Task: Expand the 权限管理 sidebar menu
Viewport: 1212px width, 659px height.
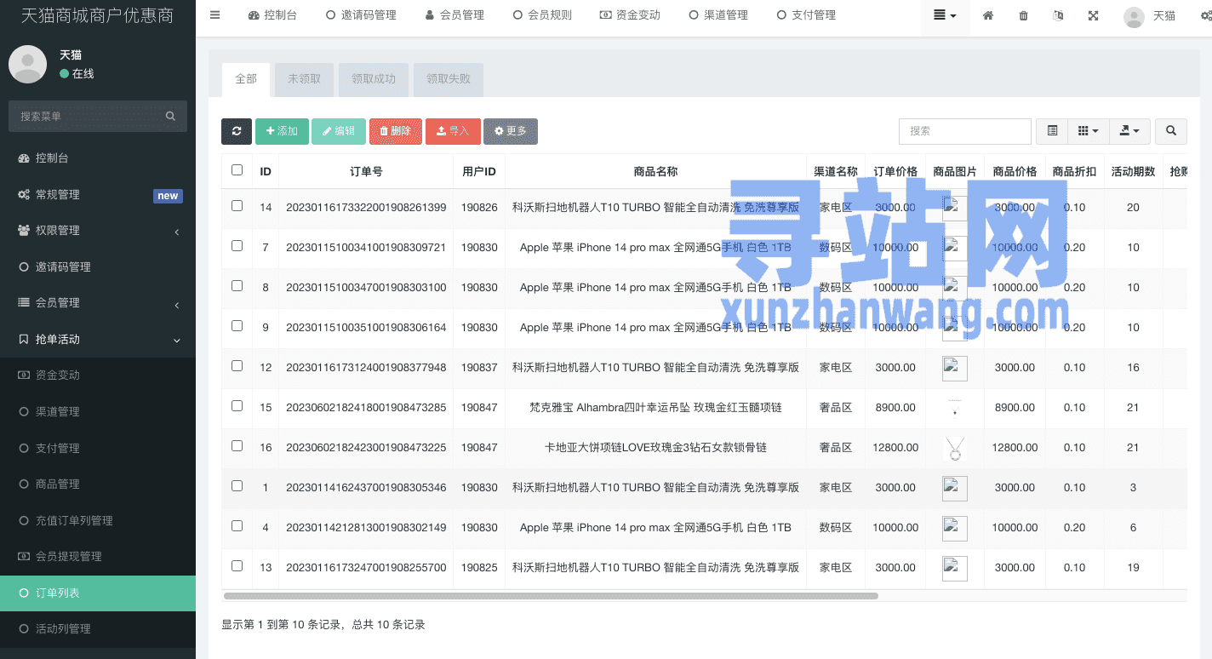Action: coord(98,231)
